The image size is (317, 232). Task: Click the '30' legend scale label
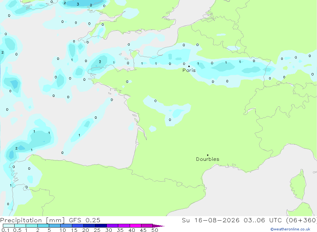[x=108, y=230]
